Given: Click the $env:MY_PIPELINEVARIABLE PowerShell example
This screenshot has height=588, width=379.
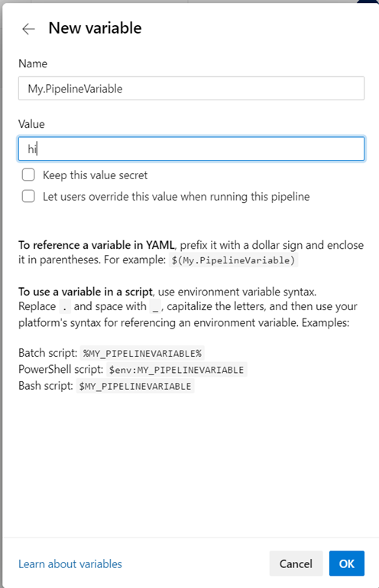Looking at the screenshot, I should pos(177,370).
